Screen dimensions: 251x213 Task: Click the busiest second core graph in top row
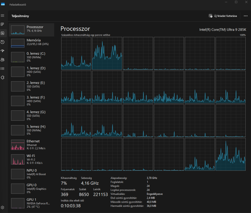[107, 53]
